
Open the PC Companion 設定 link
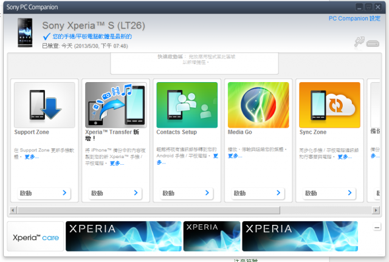(x=354, y=19)
